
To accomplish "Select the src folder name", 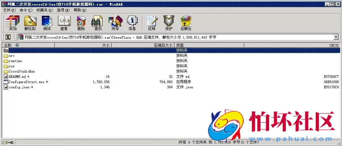I will coord(12,56).
